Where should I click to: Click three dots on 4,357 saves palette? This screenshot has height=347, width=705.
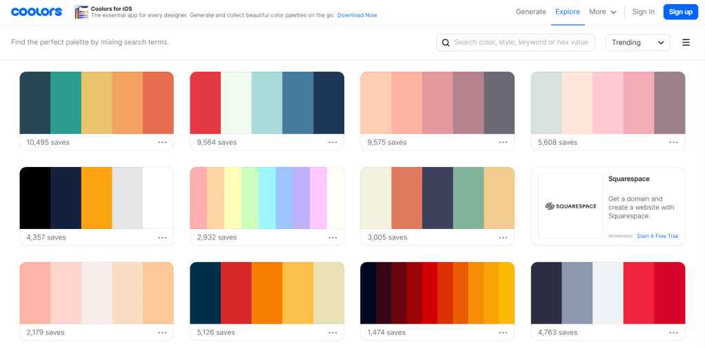coord(162,237)
